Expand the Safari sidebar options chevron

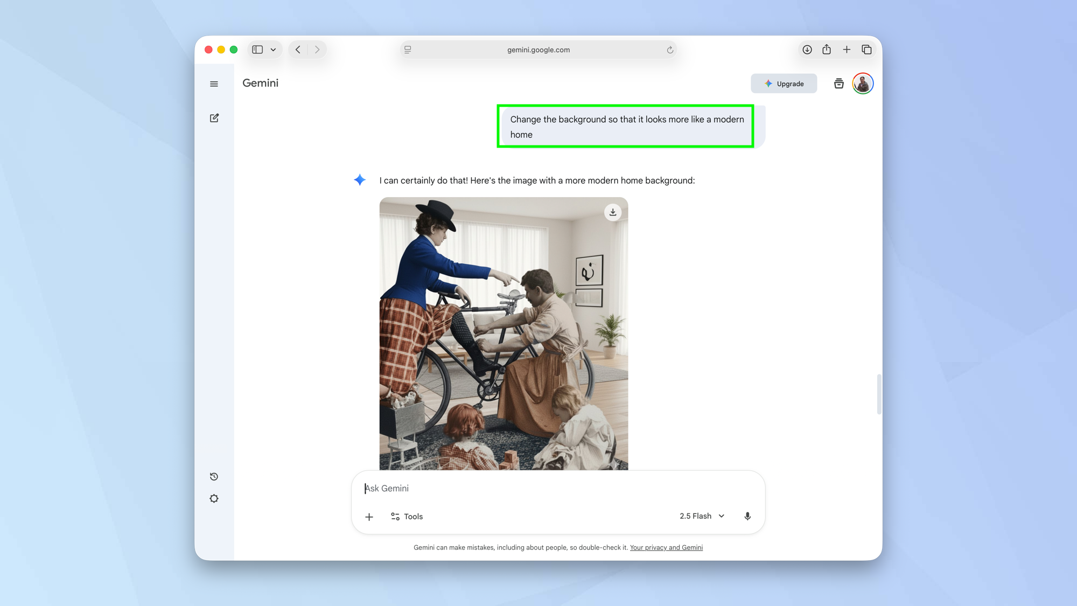tap(272, 49)
